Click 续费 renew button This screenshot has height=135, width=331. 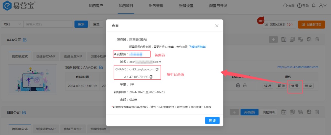coord(268,86)
